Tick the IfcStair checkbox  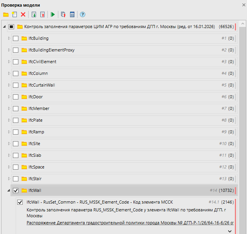tap(16, 179)
